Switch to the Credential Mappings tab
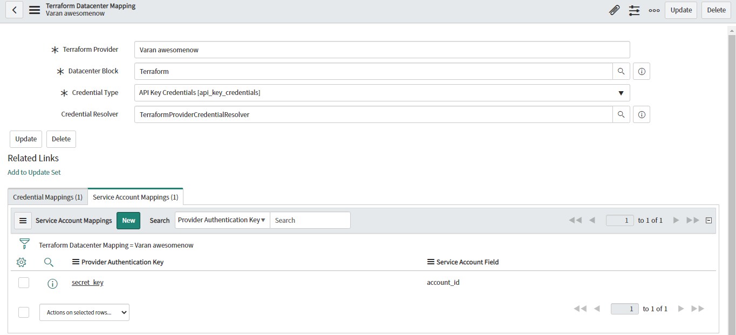The image size is (736, 335). point(47,196)
